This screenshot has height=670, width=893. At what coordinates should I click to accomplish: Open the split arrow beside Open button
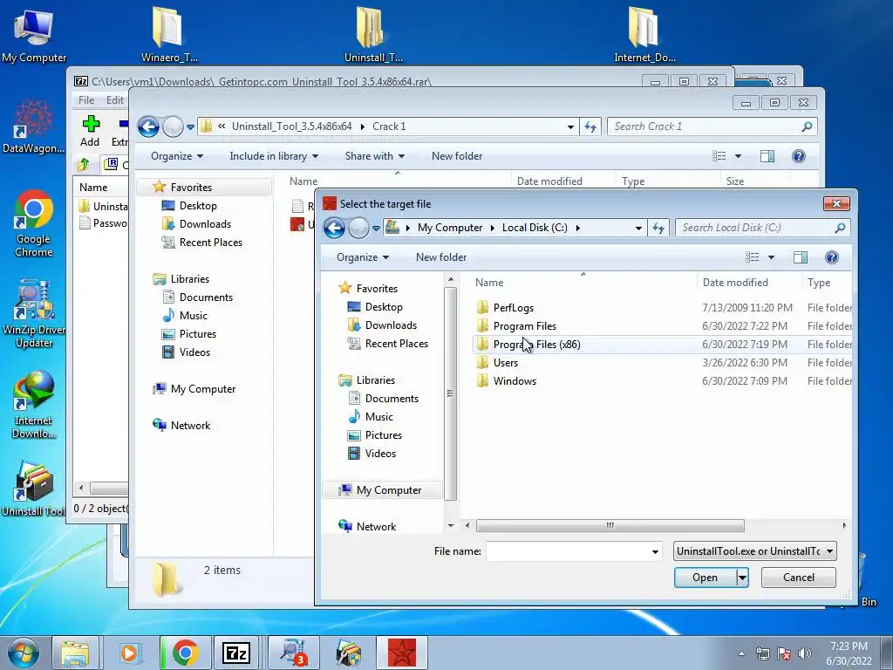(x=741, y=578)
